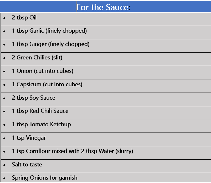Screen dimensions: 211x183
Task: Click the '2 tbsp Soy Sauce' entry
Action: [x=34, y=98]
